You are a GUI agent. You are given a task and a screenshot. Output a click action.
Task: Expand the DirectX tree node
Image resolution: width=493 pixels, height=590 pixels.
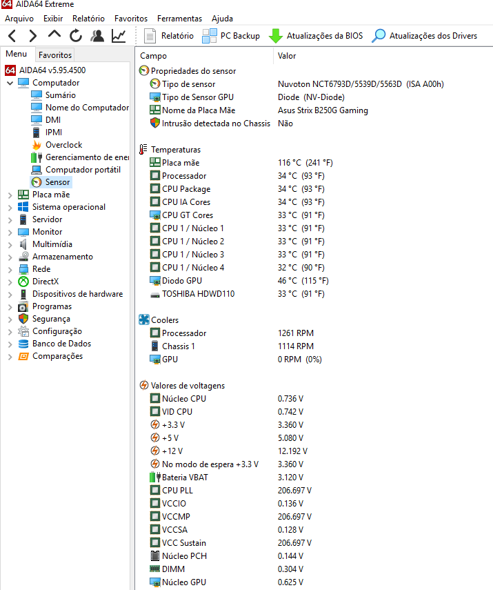(10, 282)
